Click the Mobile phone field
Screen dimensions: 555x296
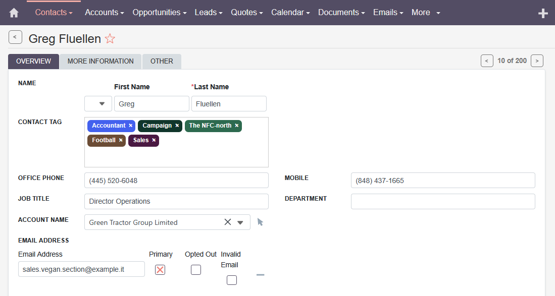(443, 181)
